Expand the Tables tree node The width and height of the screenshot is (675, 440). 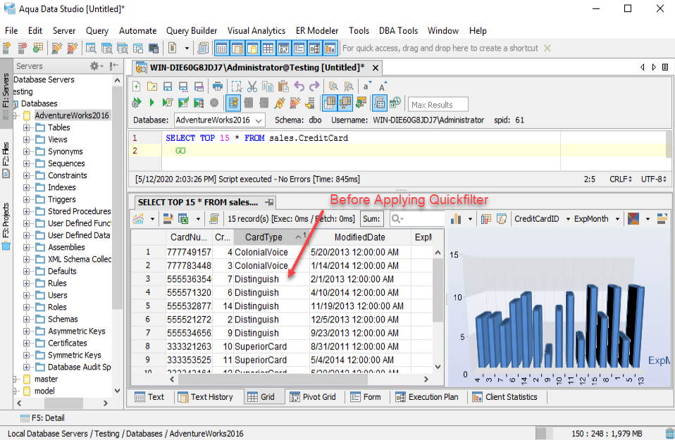(27, 127)
